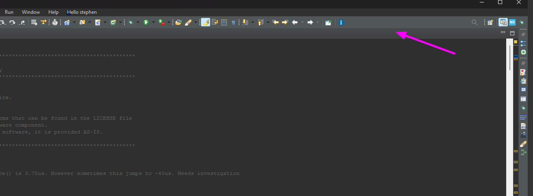Show the Tasks view from sidebar

tap(523, 81)
